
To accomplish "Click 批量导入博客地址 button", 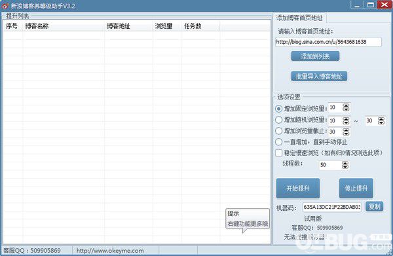I will pos(319,77).
